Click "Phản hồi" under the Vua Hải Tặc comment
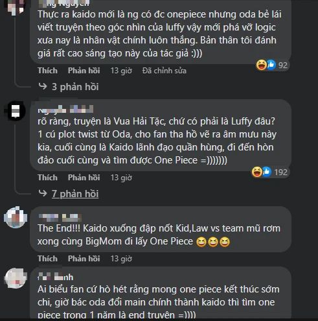 [x=84, y=178]
